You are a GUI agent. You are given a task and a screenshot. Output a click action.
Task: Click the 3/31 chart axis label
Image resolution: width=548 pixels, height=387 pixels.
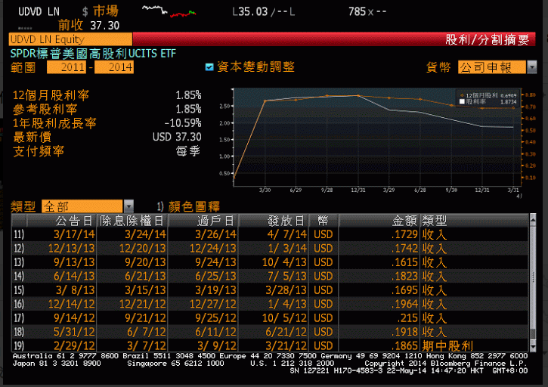(513, 190)
